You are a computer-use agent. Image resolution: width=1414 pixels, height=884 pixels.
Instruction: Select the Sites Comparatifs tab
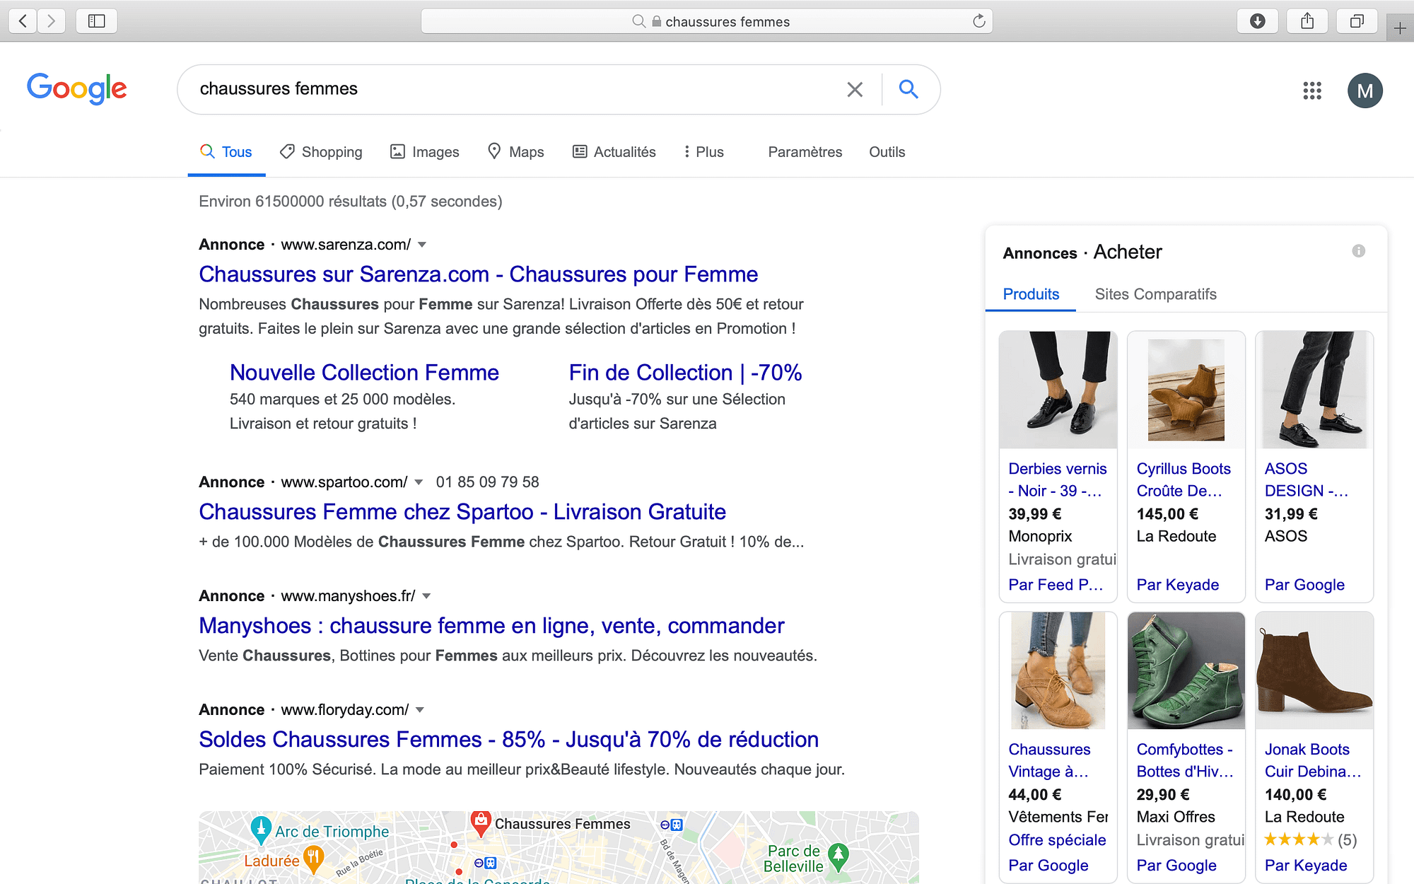click(1155, 294)
